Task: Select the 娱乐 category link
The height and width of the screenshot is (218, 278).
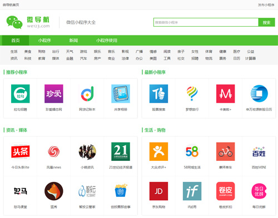Action: click(97, 52)
